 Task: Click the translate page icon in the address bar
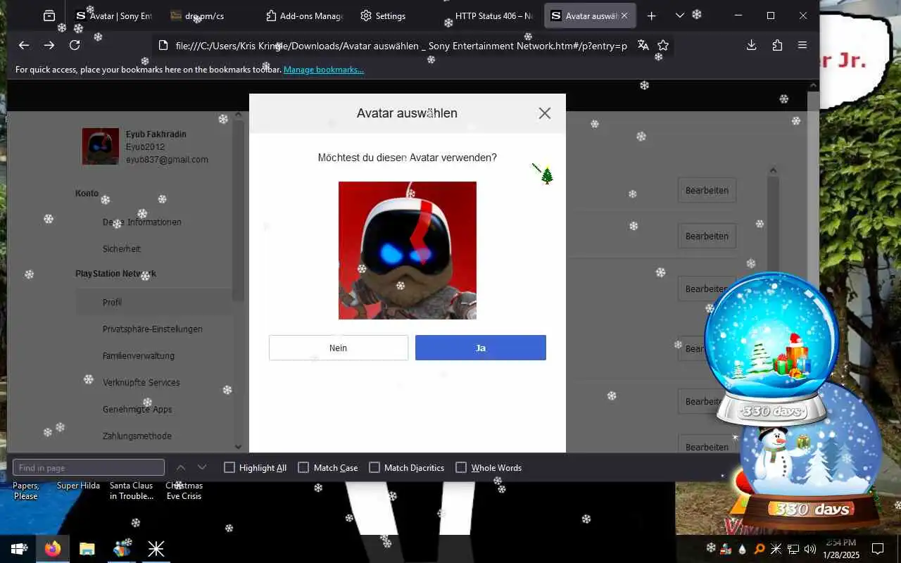click(643, 45)
